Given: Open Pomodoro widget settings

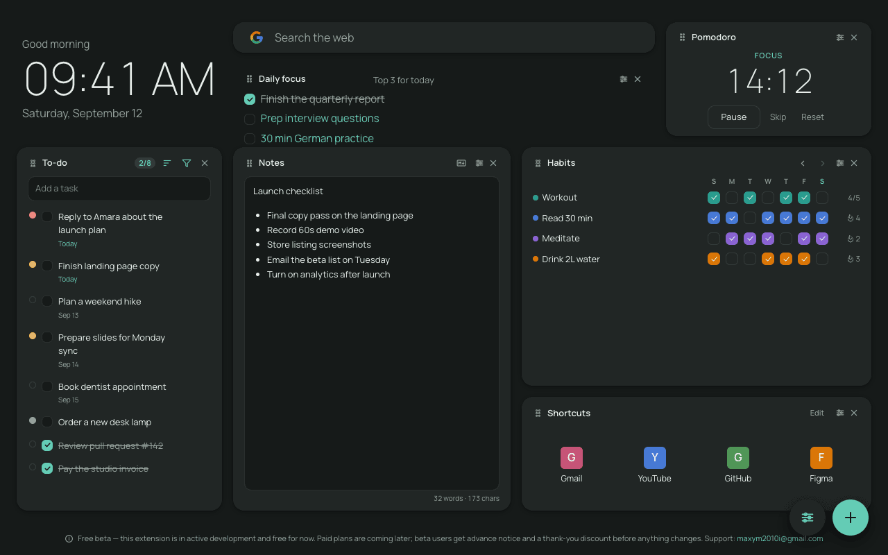Looking at the screenshot, I should (x=840, y=37).
